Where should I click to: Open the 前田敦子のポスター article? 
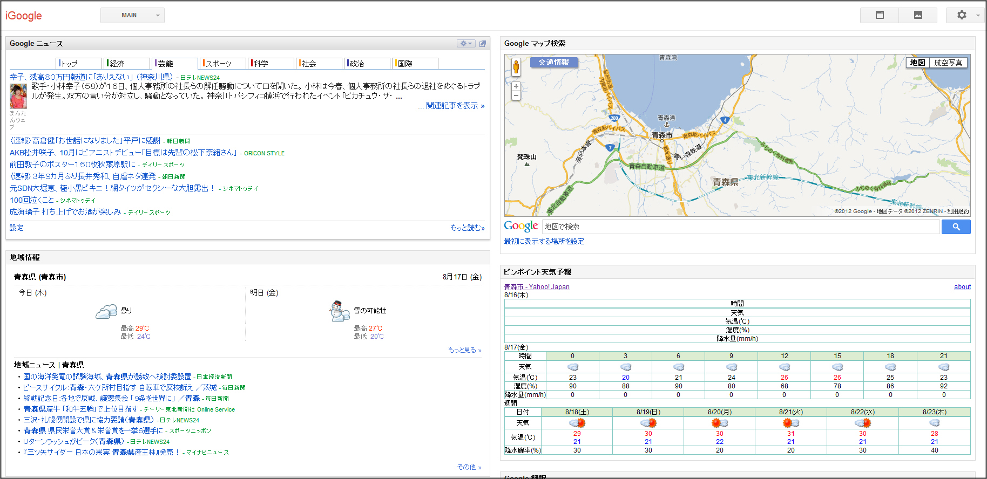tap(73, 165)
